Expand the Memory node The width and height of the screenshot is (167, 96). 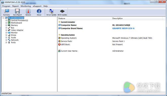(x=6, y=25)
